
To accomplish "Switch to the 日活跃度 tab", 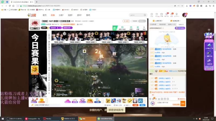I will 153,24.
